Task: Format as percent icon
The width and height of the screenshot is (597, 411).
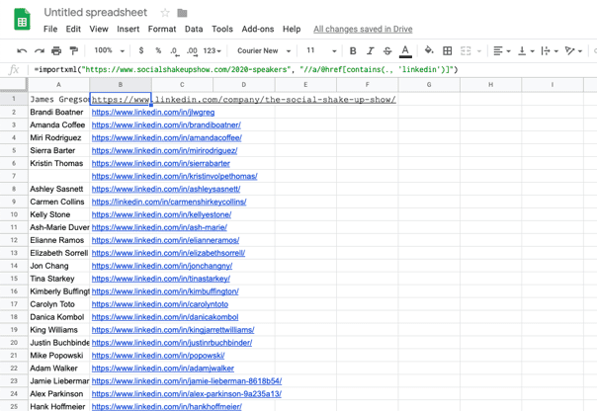Action: (x=158, y=50)
